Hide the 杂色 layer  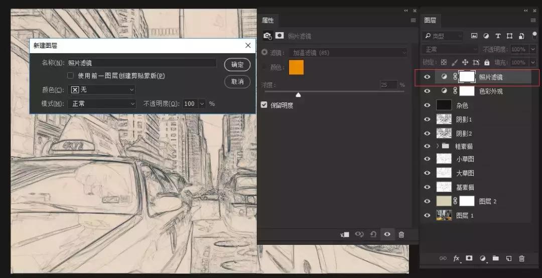[427, 105]
